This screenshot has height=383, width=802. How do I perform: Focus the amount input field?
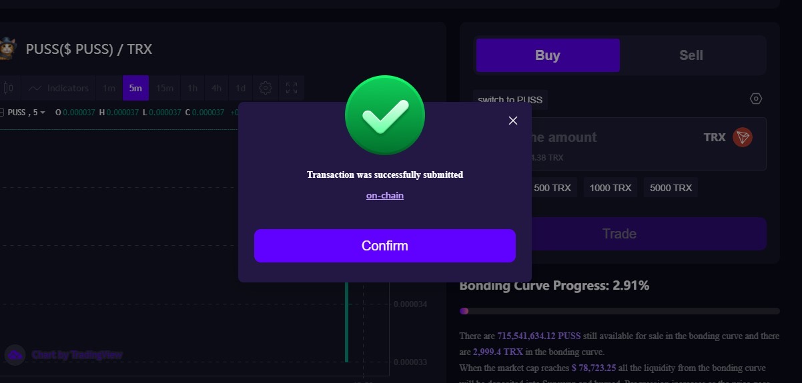[x=620, y=144]
